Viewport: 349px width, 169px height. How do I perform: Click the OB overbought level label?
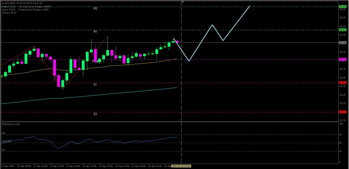(3, 133)
